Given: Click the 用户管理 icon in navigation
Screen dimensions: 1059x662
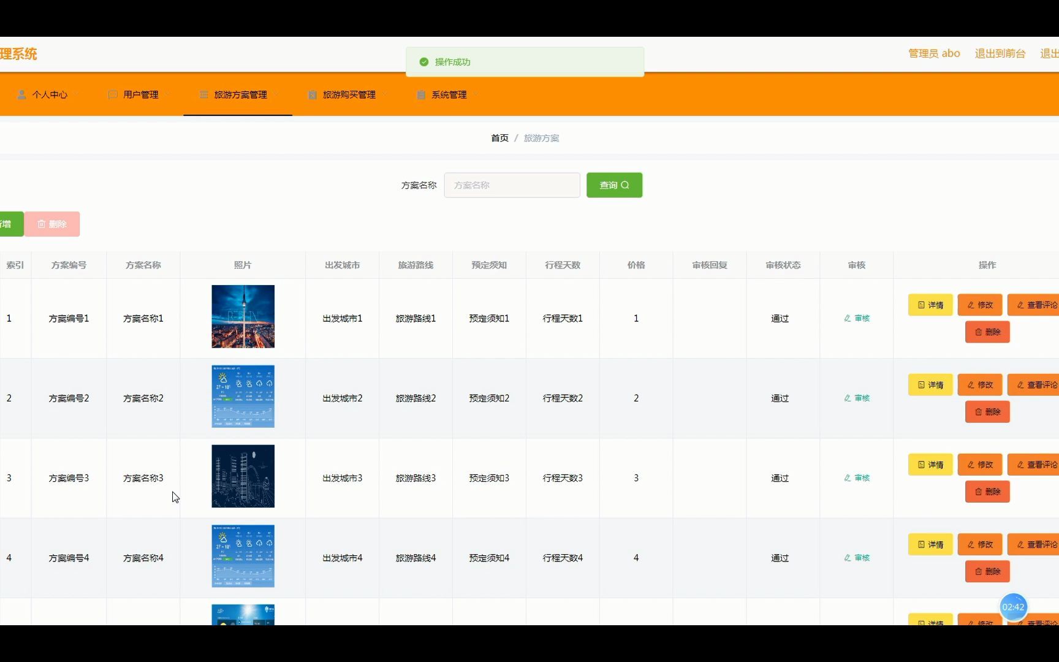Looking at the screenshot, I should 112,94.
